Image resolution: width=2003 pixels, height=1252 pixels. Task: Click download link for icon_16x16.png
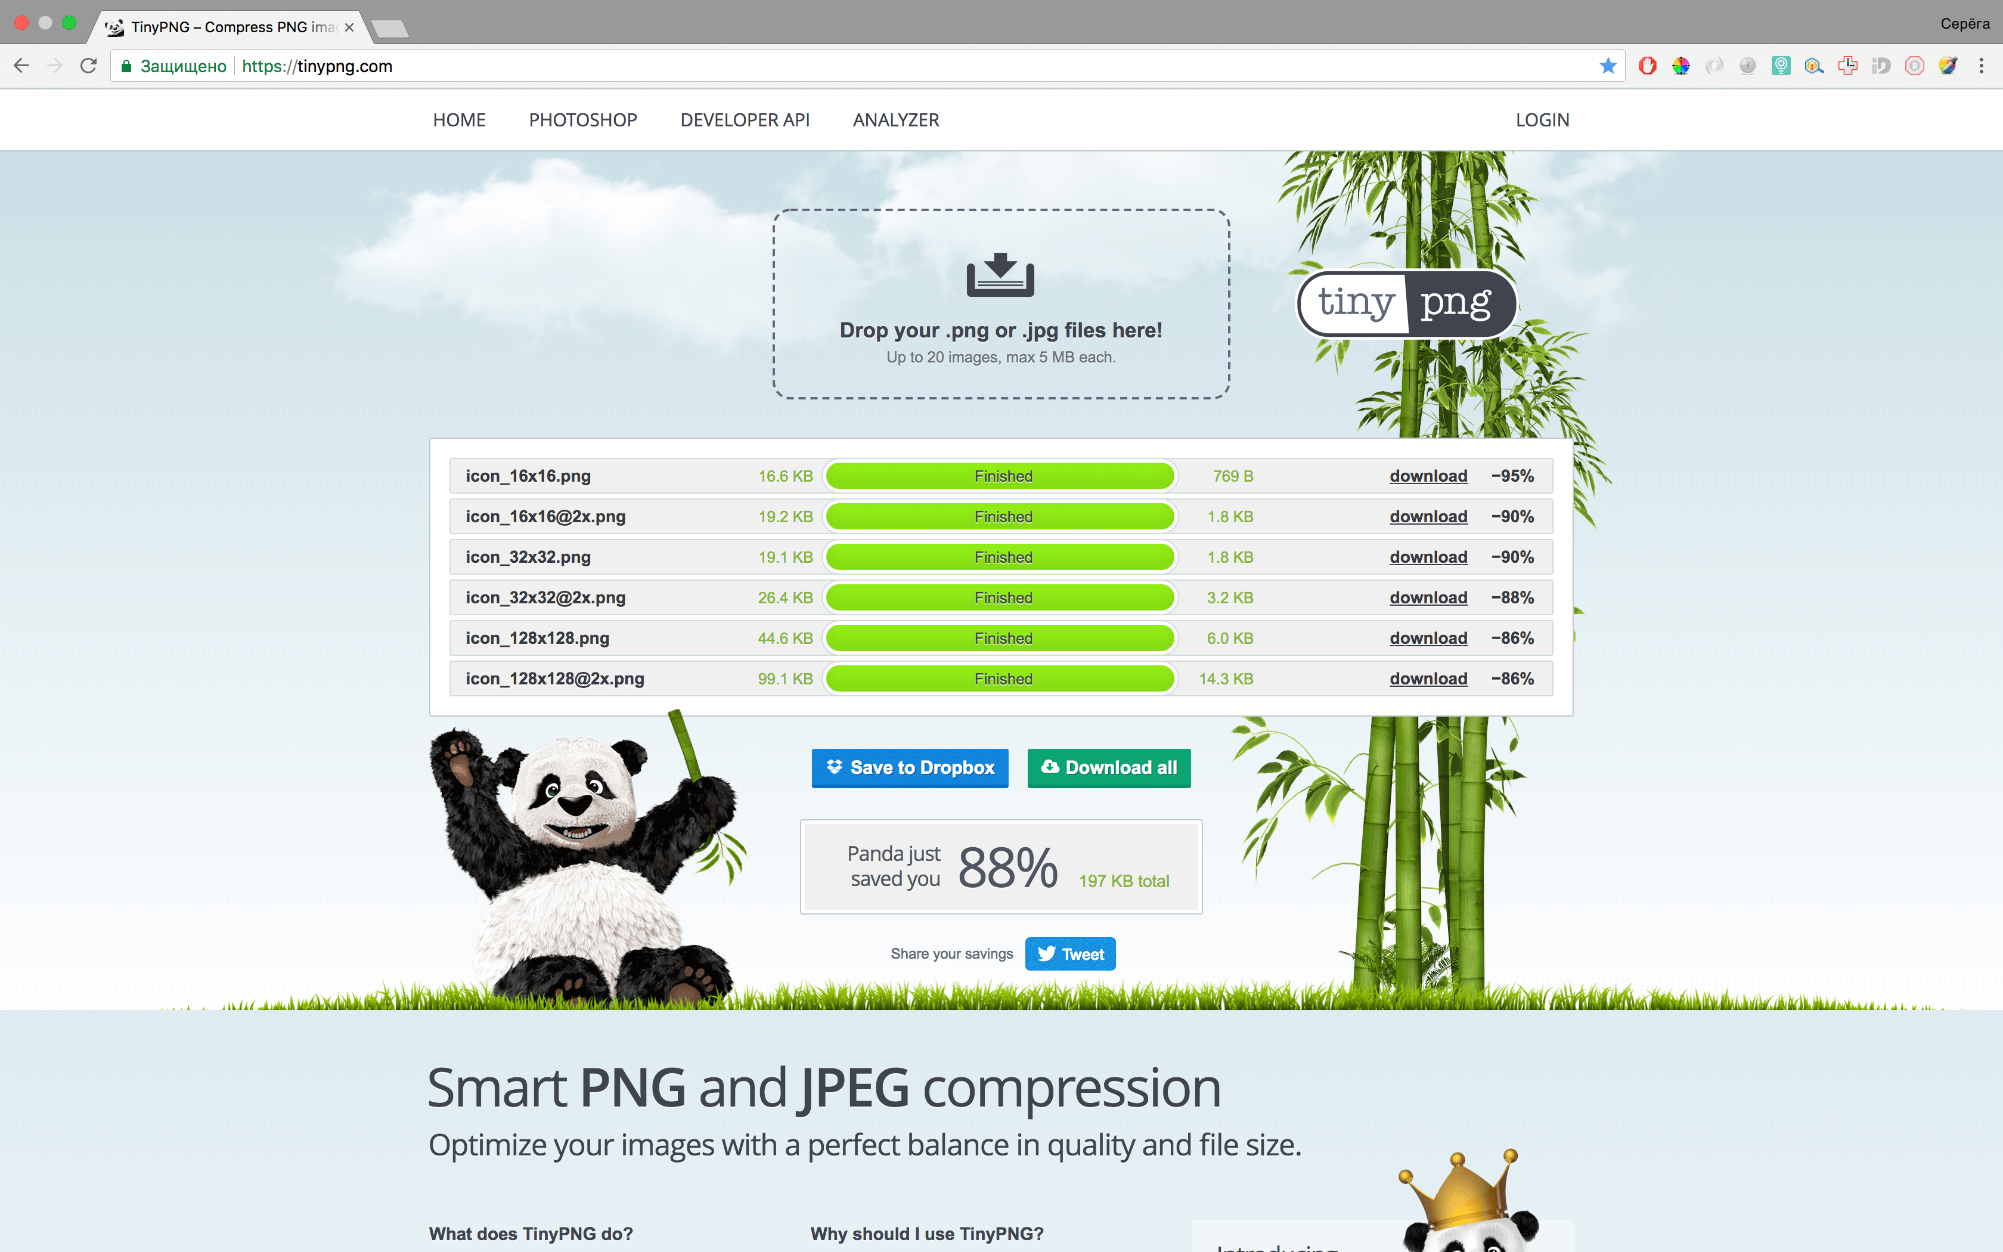(x=1425, y=476)
